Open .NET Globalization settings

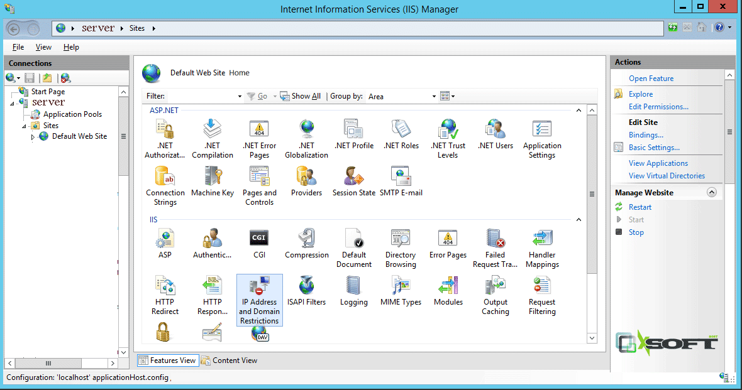pyautogui.click(x=307, y=139)
